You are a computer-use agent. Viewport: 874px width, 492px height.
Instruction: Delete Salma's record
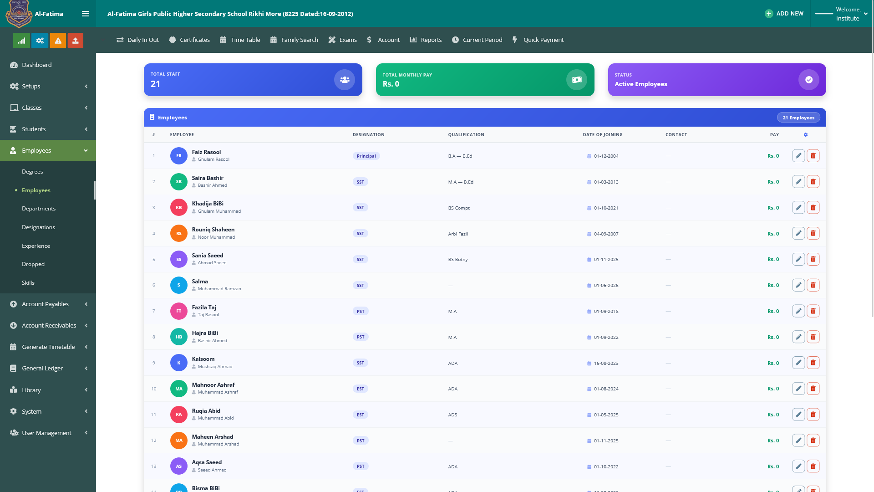[x=813, y=285]
